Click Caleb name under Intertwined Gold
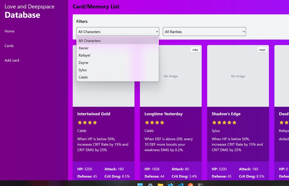 coord(82,131)
